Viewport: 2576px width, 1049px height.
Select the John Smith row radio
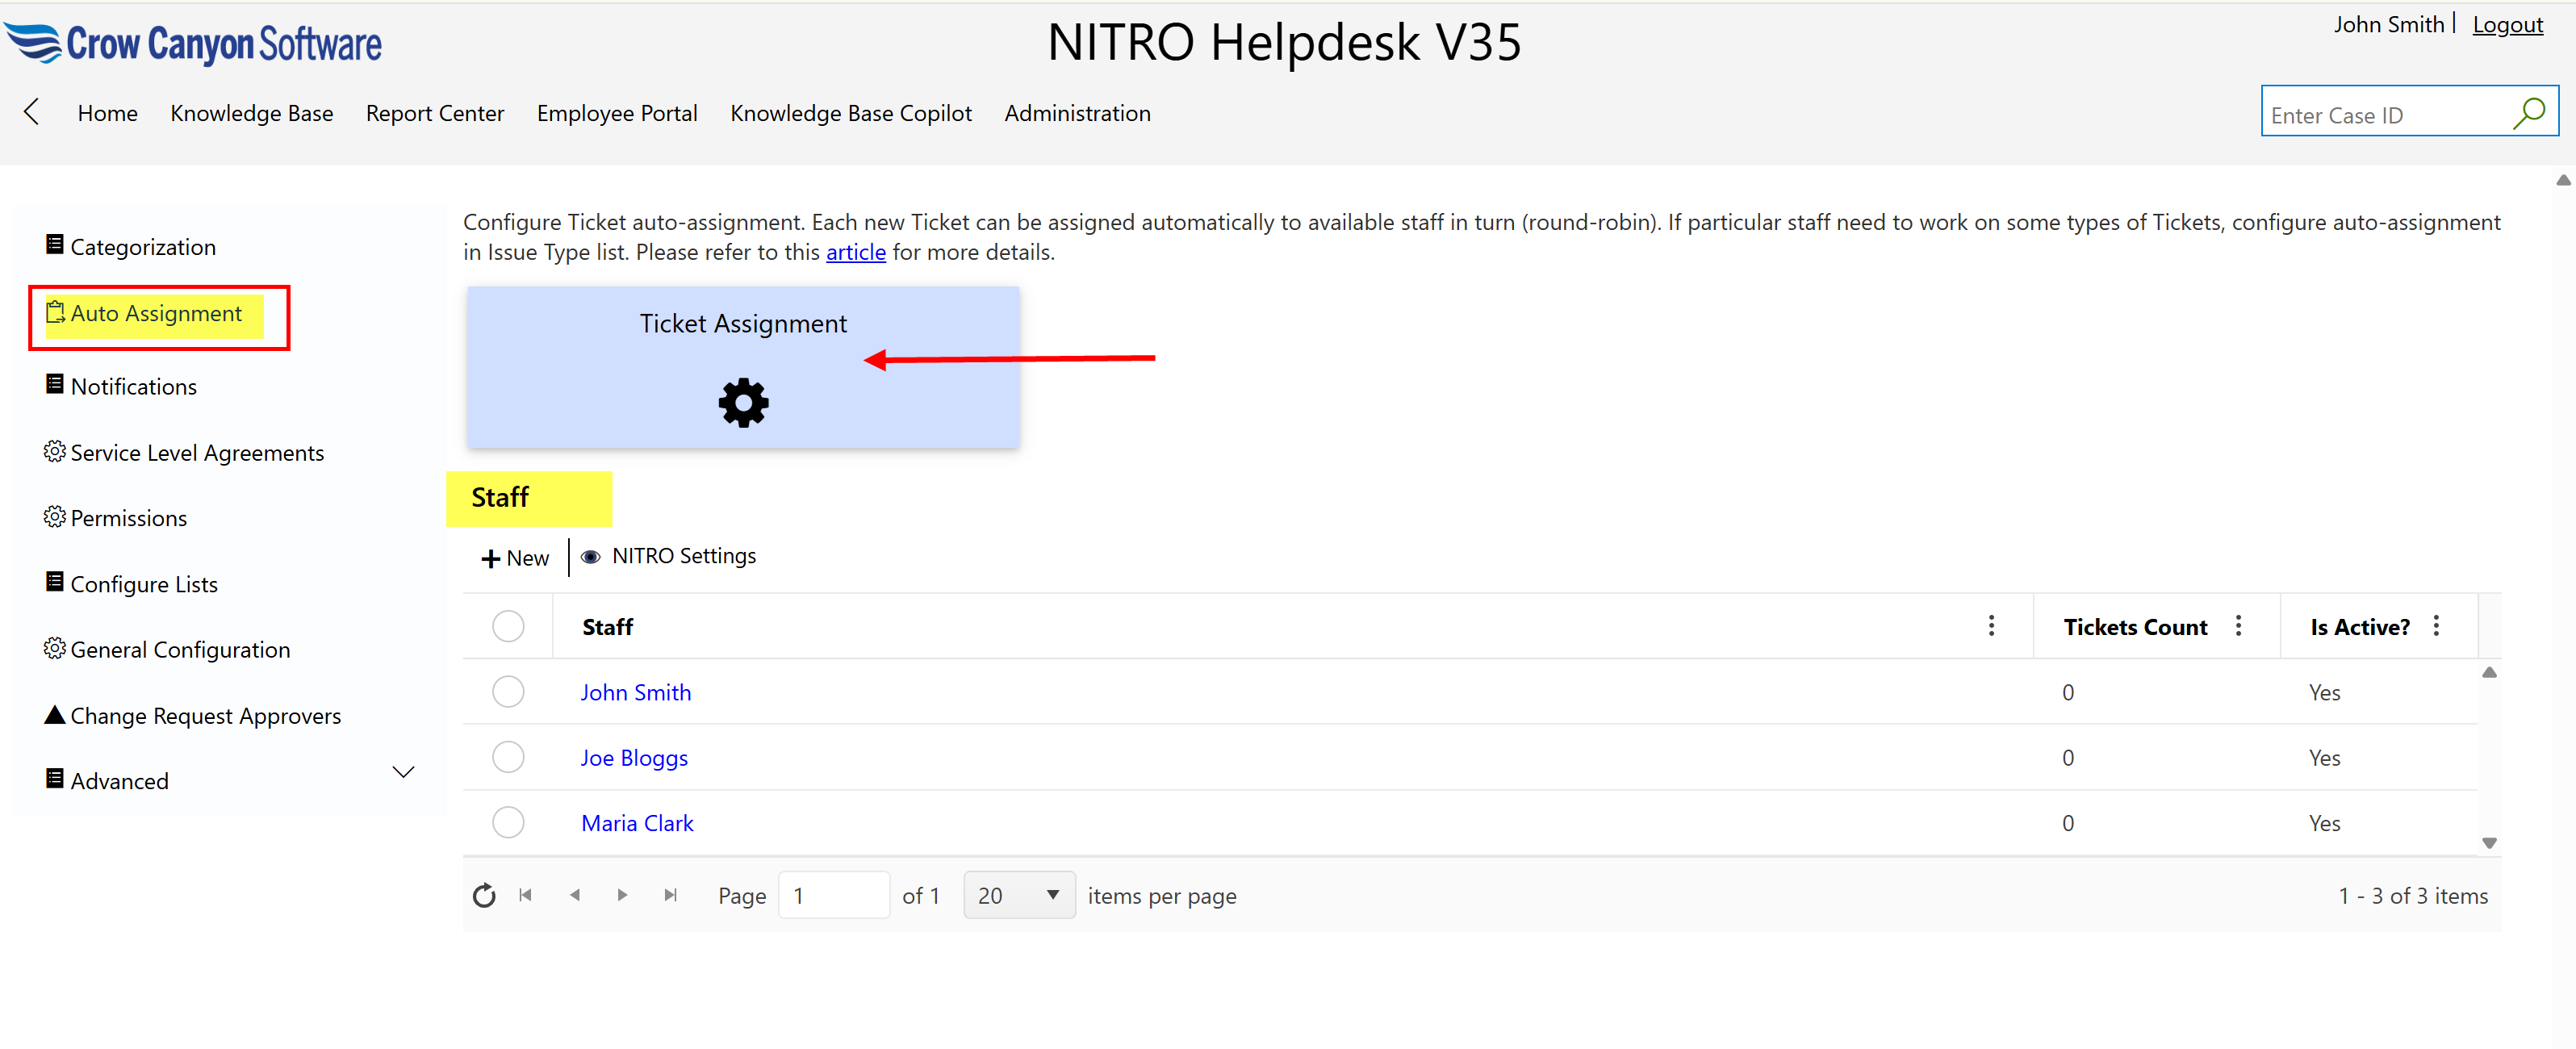[x=508, y=692]
